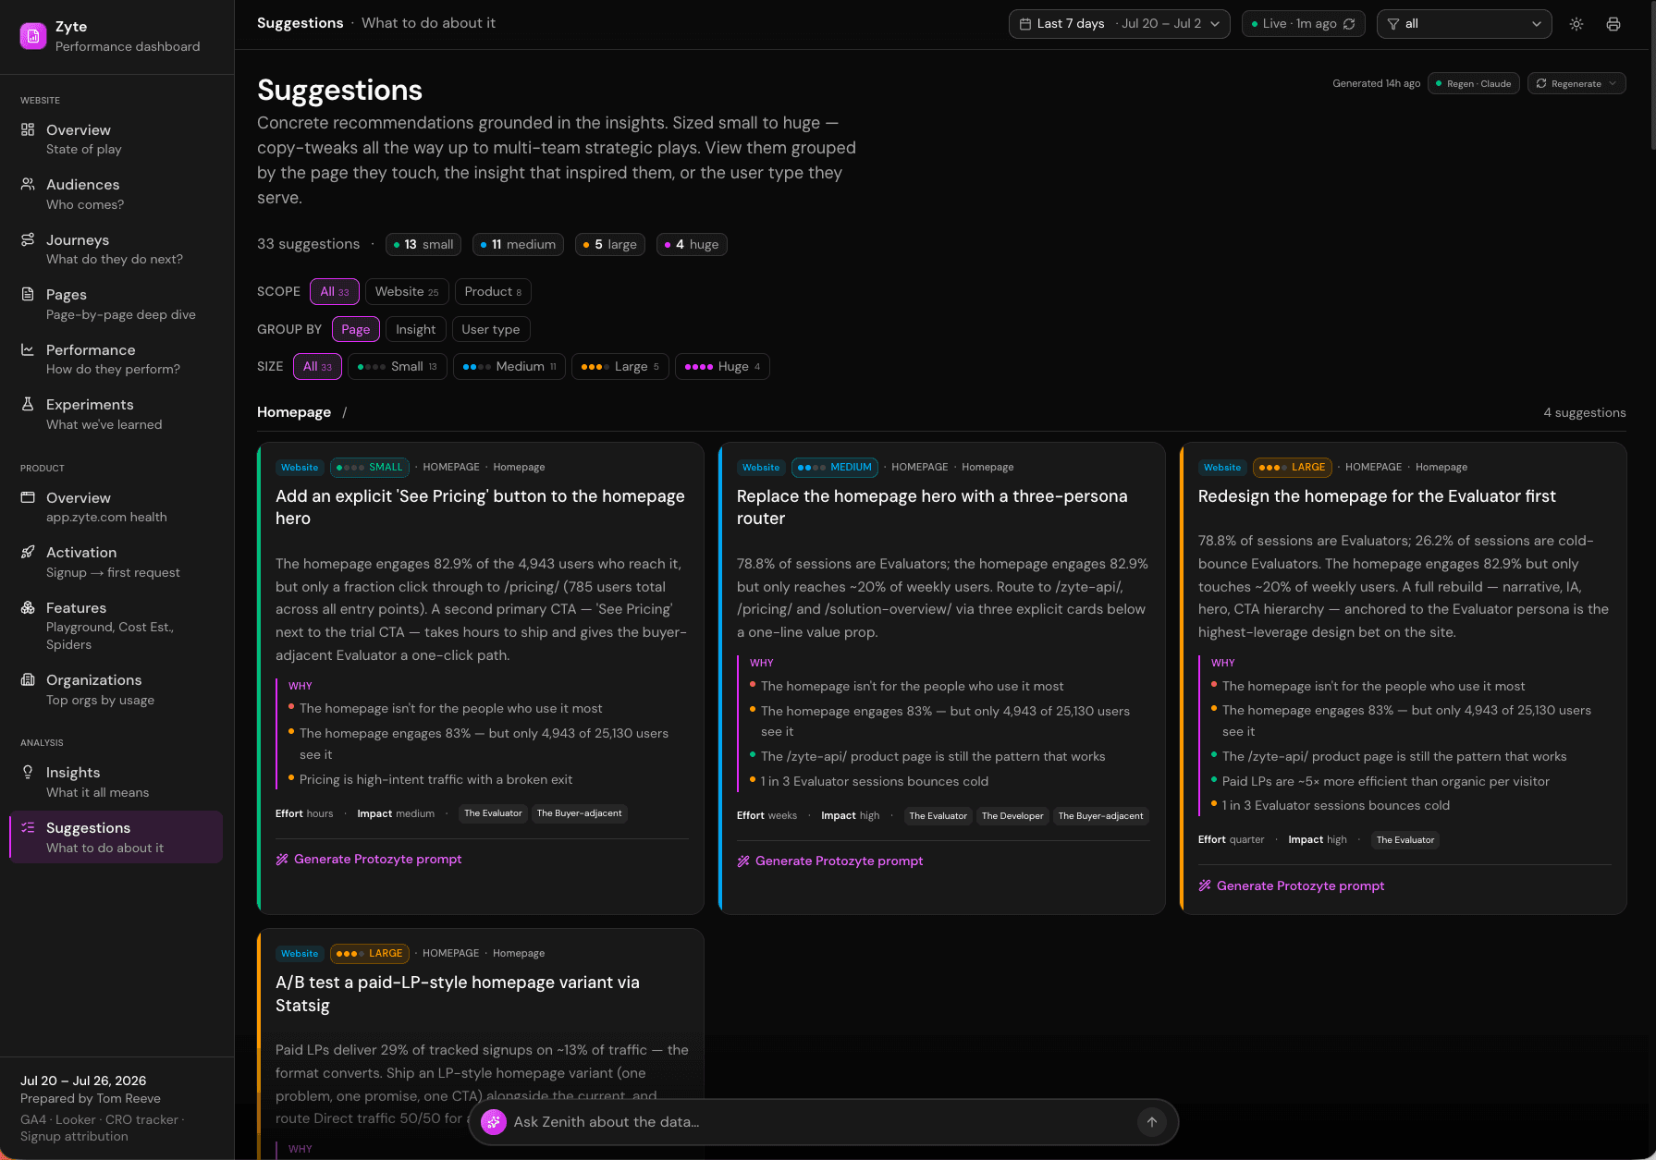
Task: Expand the Regenerate dropdown chevron
Action: pos(1613,83)
